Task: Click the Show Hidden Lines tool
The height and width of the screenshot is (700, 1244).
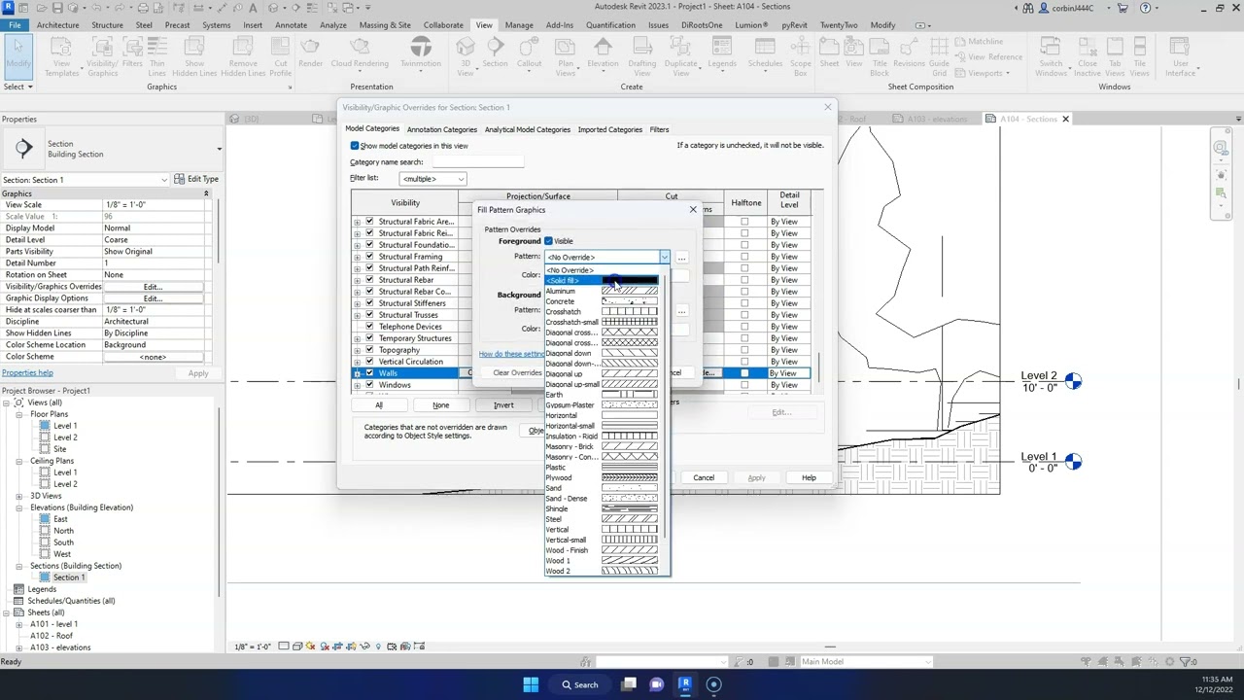Action: coord(194,55)
